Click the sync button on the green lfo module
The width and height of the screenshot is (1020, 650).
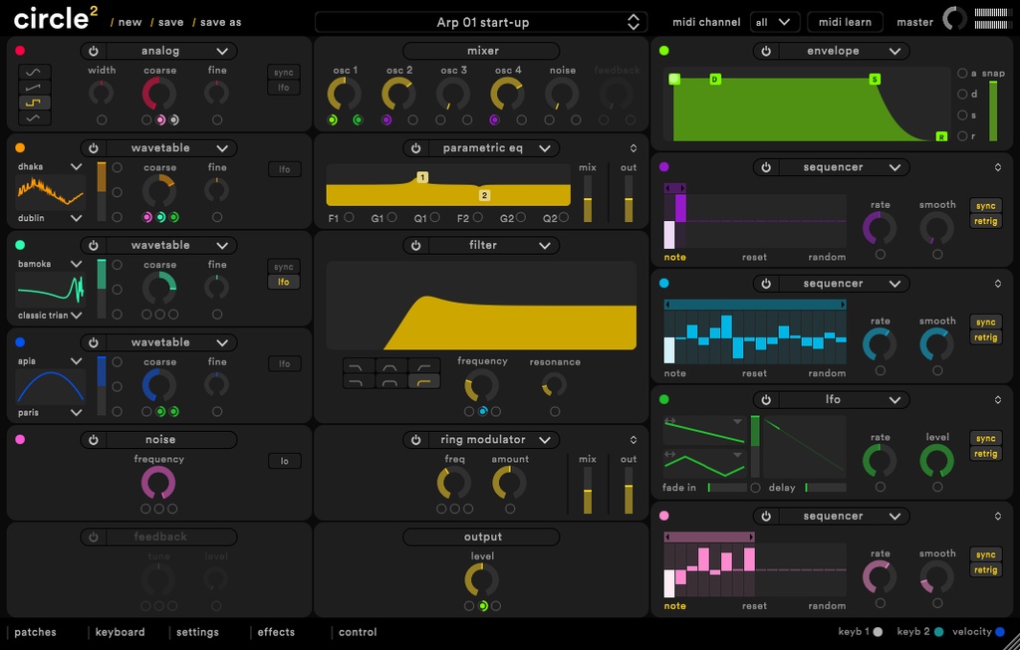985,437
